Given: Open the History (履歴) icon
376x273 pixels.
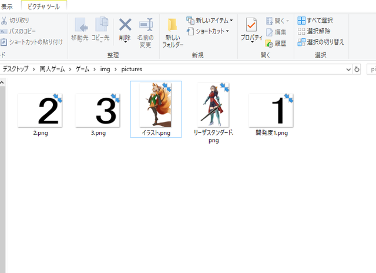Looking at the screenshot, I should (x=269, y=44).
